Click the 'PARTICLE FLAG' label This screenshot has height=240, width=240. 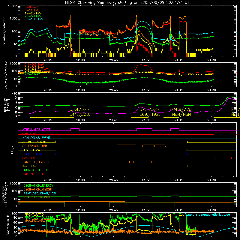tap(34, 162)
